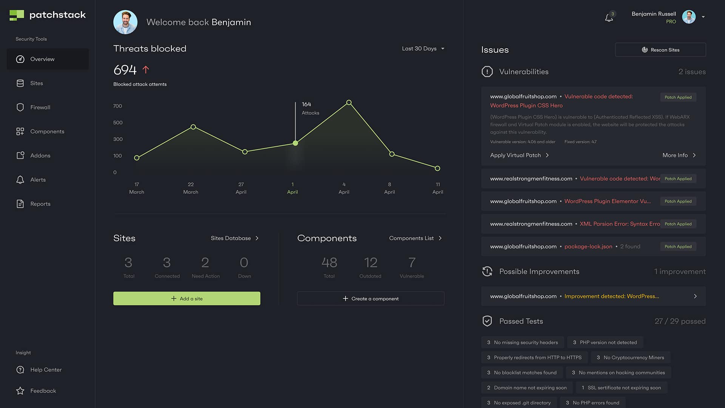Expand the realstrongmenfitness Vulnerable code issue
Viewport: 725px width, 408px height.
tap(593, 179)
